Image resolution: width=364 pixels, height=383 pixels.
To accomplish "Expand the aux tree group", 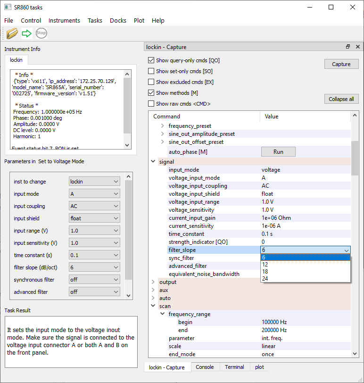I will point(153,290).
